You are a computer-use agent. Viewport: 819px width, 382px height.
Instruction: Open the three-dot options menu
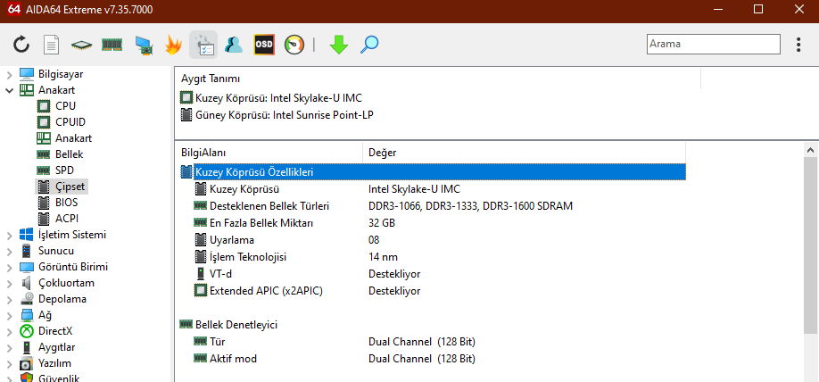point(798,44)
